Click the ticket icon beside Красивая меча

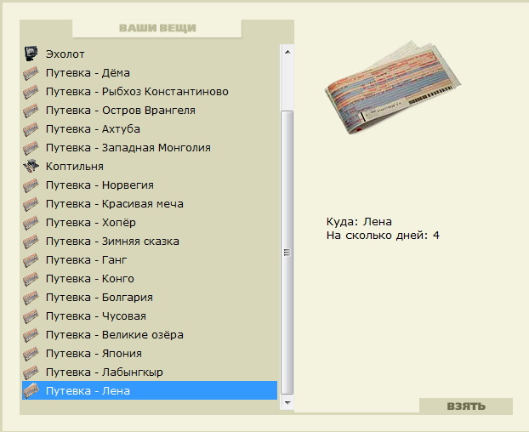(x=31, y=204)
